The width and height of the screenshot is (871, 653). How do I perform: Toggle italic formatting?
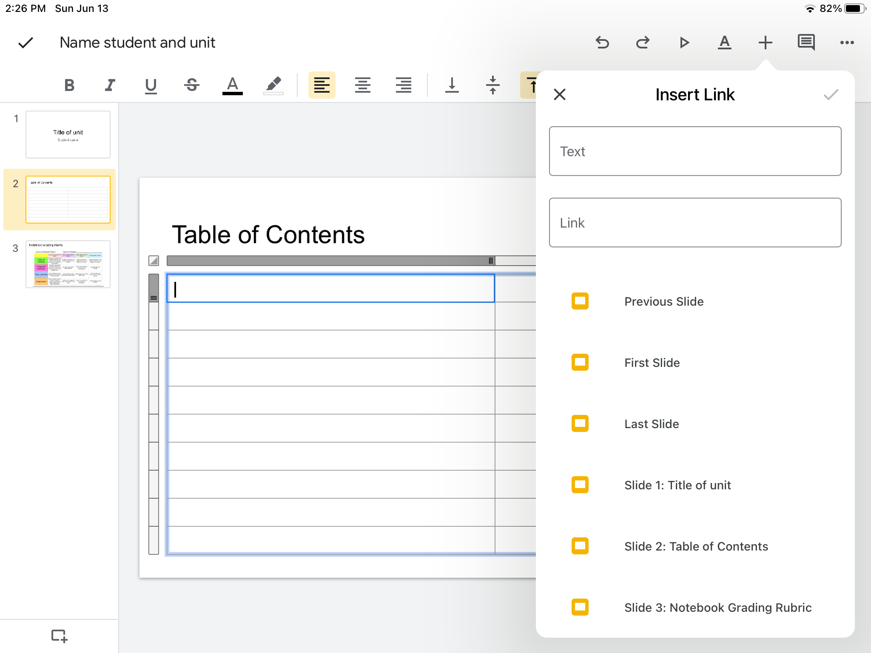tap(110, 85)
